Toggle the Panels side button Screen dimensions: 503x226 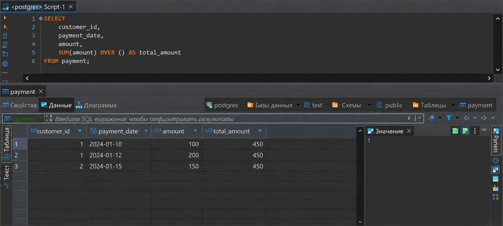(496, 140)
